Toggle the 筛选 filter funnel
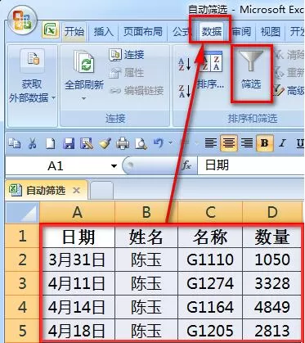 click(x=251, y=70)
